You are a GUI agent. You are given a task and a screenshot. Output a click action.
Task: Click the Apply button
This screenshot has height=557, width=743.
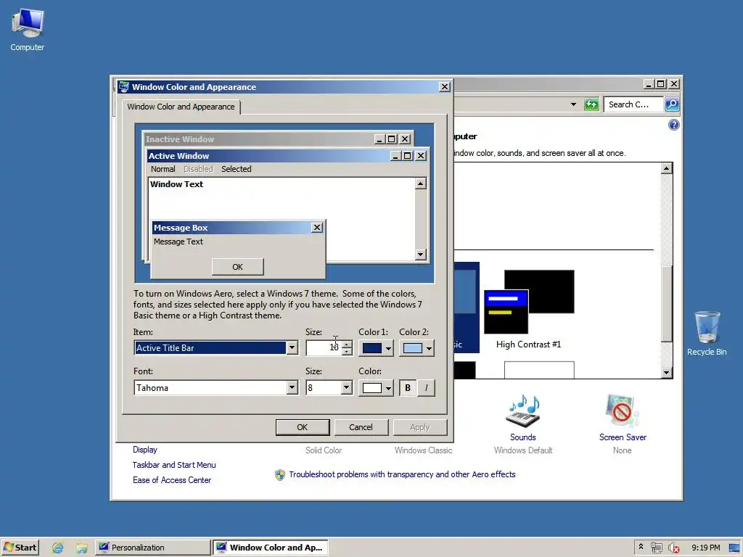(420, 427)
